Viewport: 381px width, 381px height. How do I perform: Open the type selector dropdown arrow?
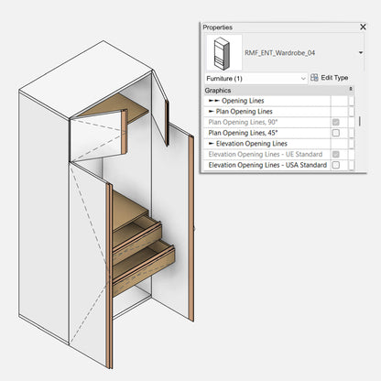click(x=361, y=53)
